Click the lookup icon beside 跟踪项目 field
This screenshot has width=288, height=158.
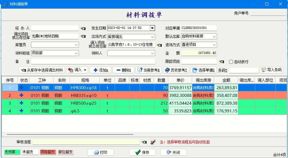[221, 62]
